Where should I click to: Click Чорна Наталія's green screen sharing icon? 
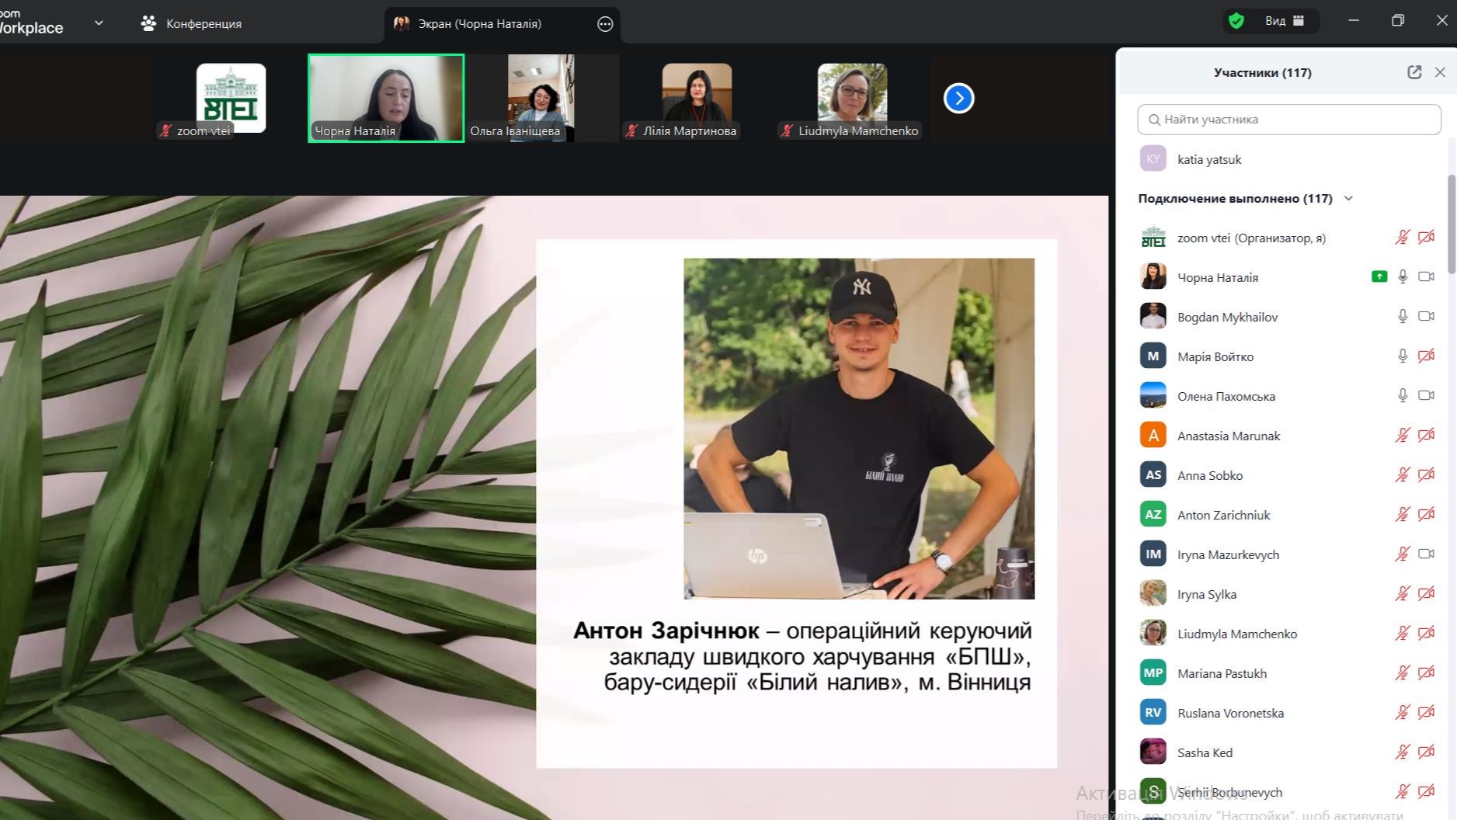point(1379,276)
